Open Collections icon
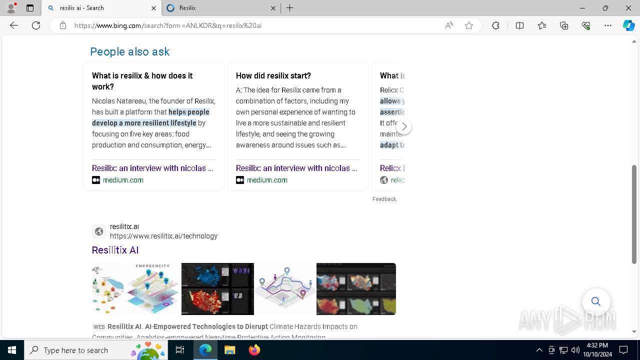The width and height of the screenshot is (640, 360). pos(564,25)
